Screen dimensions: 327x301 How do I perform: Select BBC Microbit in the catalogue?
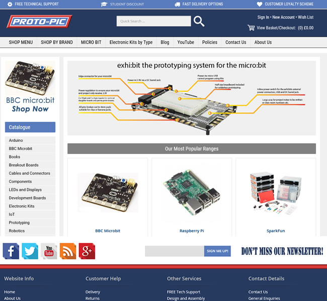(x=21, y=148)
